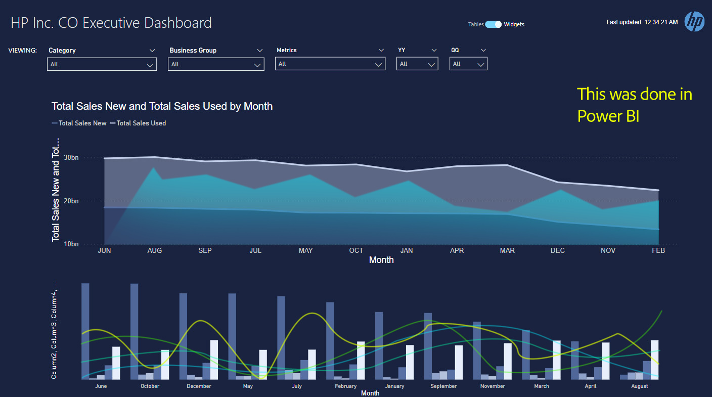Click the HP logo icon
This screenshot has width=712, height=397.
pos(694,22)
